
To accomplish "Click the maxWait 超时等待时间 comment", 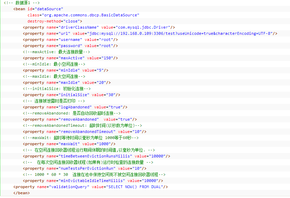I will (x=81, y=137).
